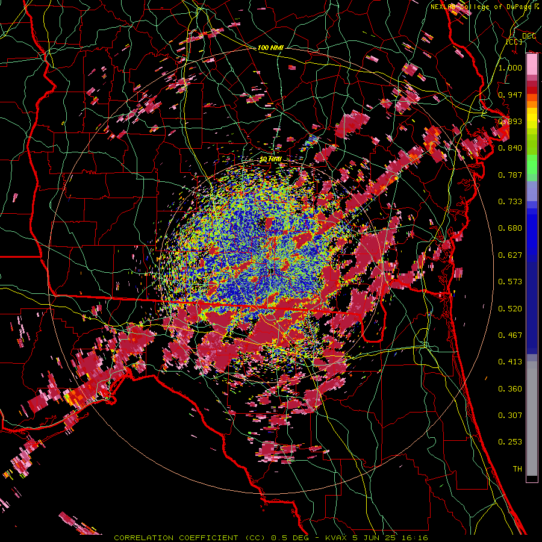The height and width of the screenshot is (542, 542).
Task: Click the CORRELATION COEFFICIENT (CC) caption text
Action: click(190, 538)
